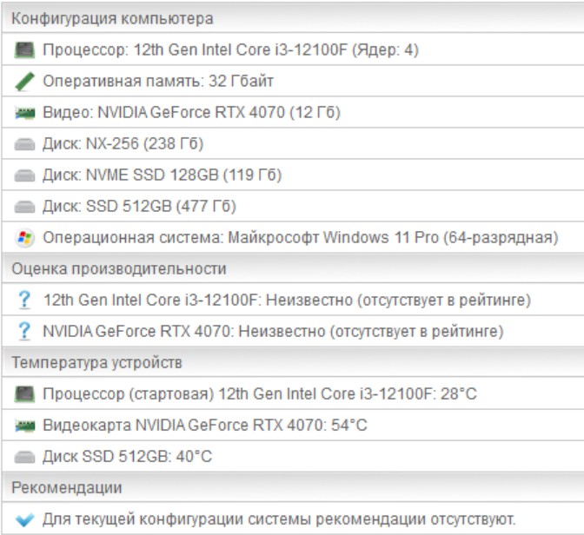Click the video card icon beside 'Видео: NVIDIA'
This screenshot has width=584, height=535.
24,112
